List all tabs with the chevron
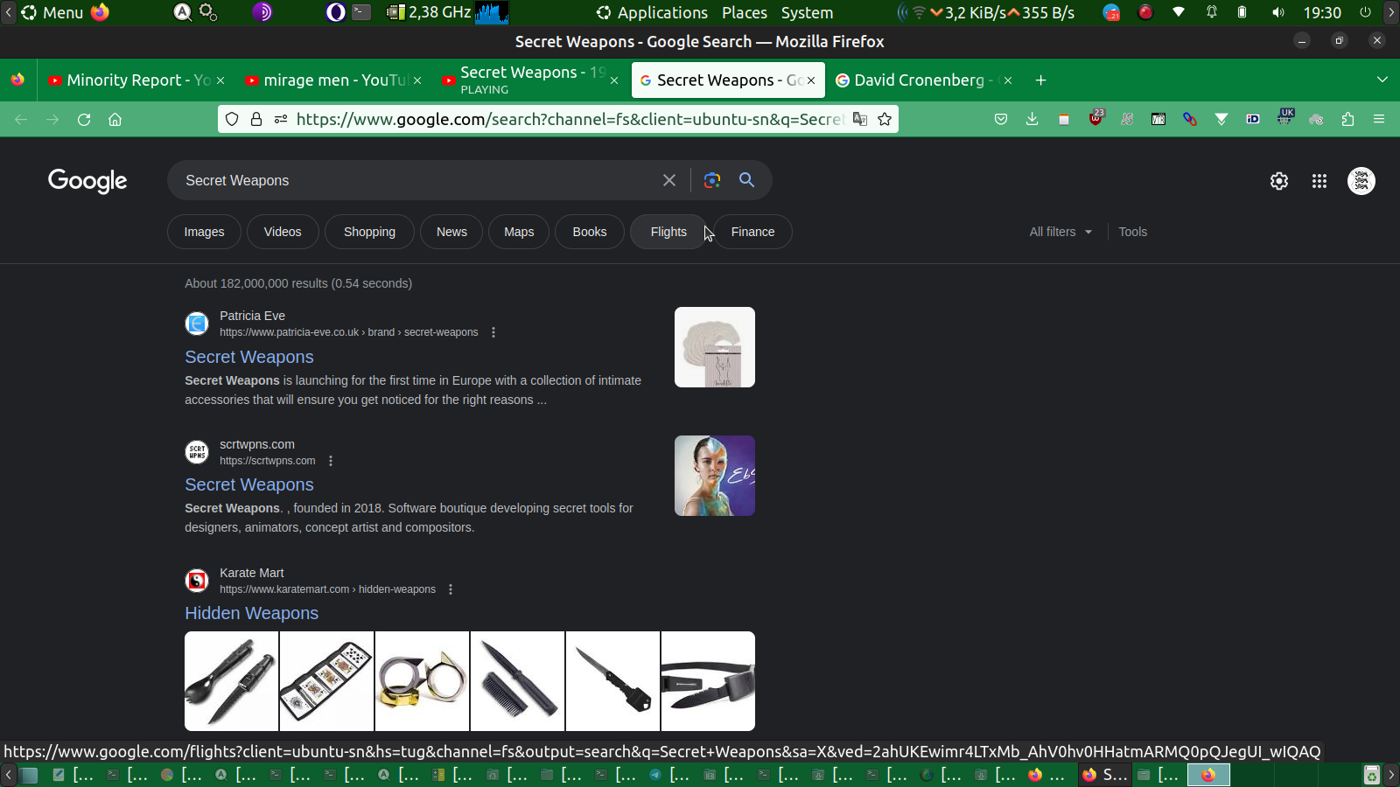Screen dimensions: 1400x787 pyautogui.click(x=1382, y=80)
